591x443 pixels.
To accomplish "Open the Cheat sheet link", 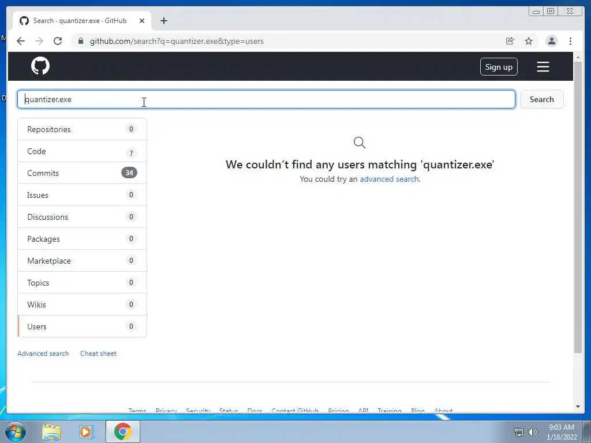I will tap(98, 354).
